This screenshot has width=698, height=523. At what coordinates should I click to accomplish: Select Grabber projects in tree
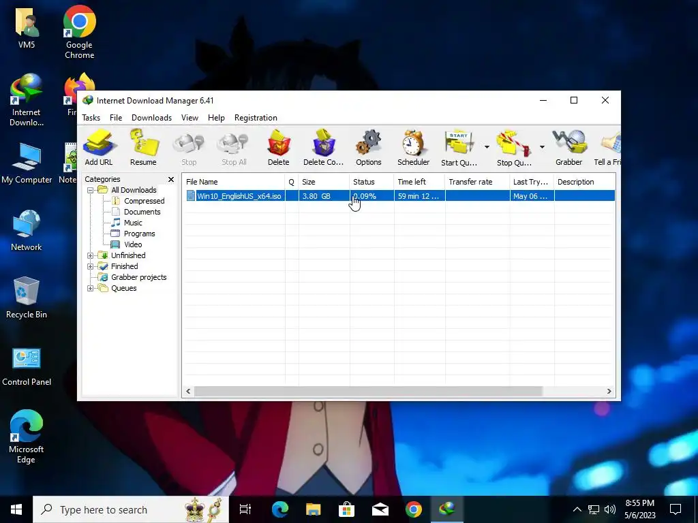click(139, 277)
